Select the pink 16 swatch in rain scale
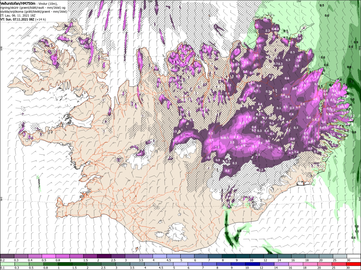The image size is (361, 270). pyautogui.click(x=296, y=264)
